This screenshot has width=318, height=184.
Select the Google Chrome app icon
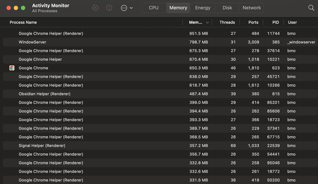(x=12, y=68)
